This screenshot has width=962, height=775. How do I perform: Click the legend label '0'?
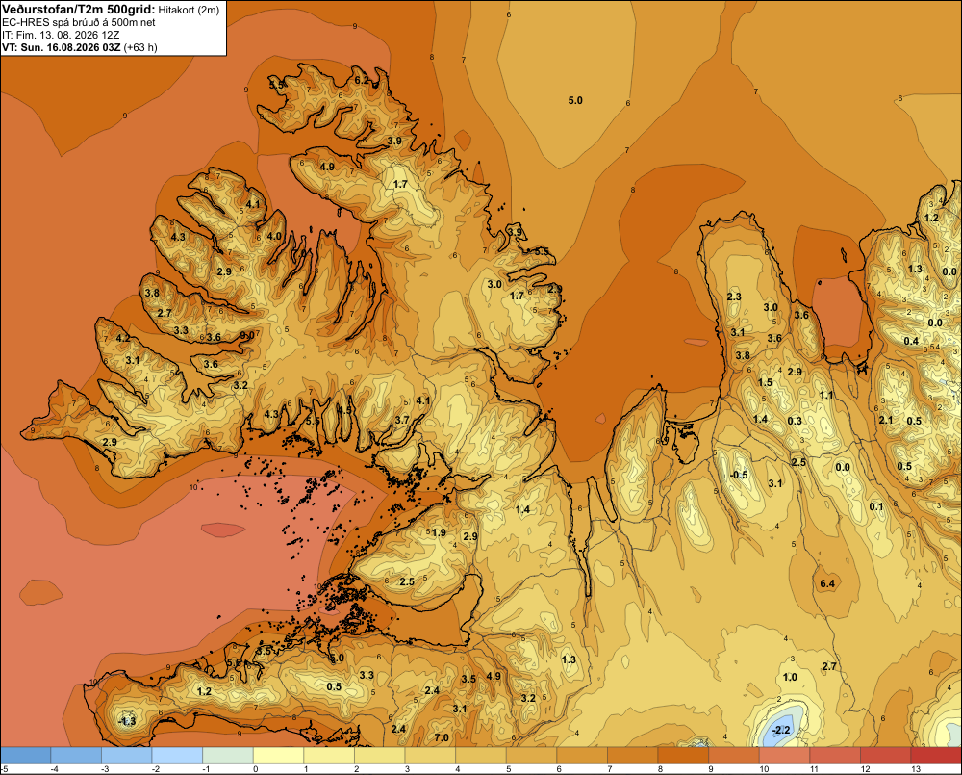point(255,769)
